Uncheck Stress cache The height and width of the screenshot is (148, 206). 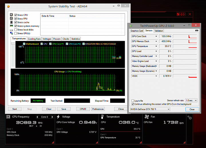pyautogui.click(x=15, y=22)
